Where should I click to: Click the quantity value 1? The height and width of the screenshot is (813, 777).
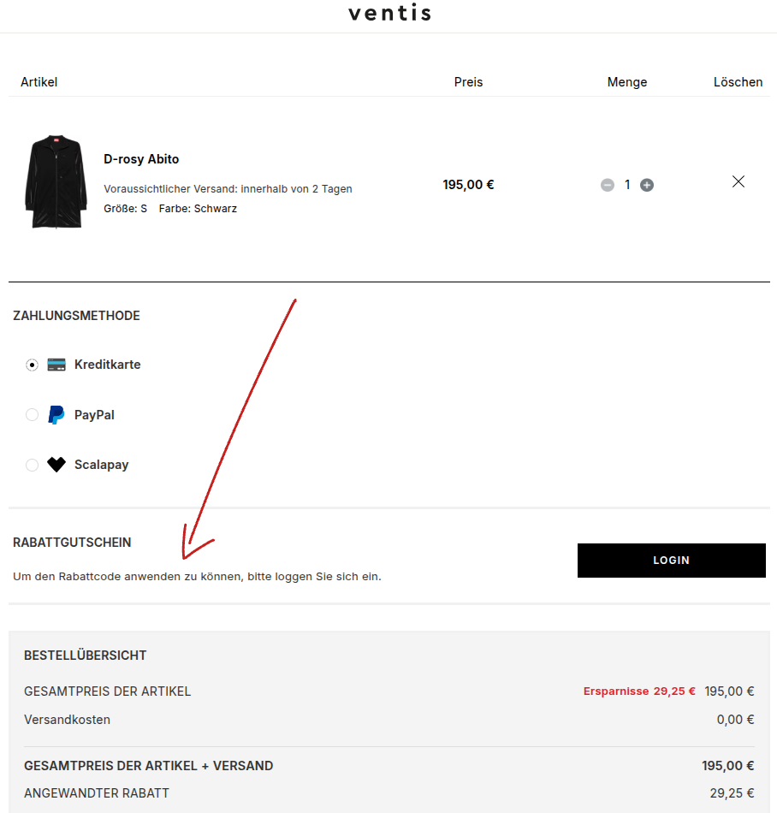point(627,185)
